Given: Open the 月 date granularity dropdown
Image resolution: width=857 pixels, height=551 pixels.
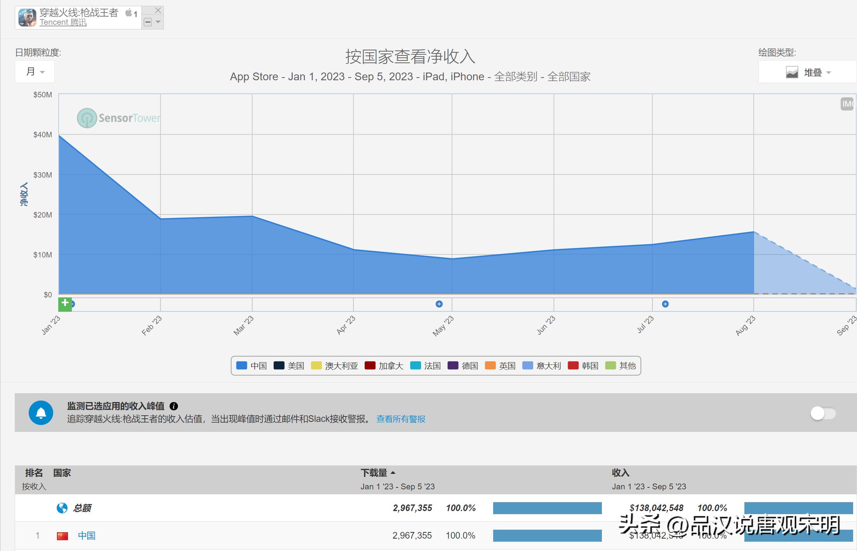Looking at the screenshot, I should 35,71.
